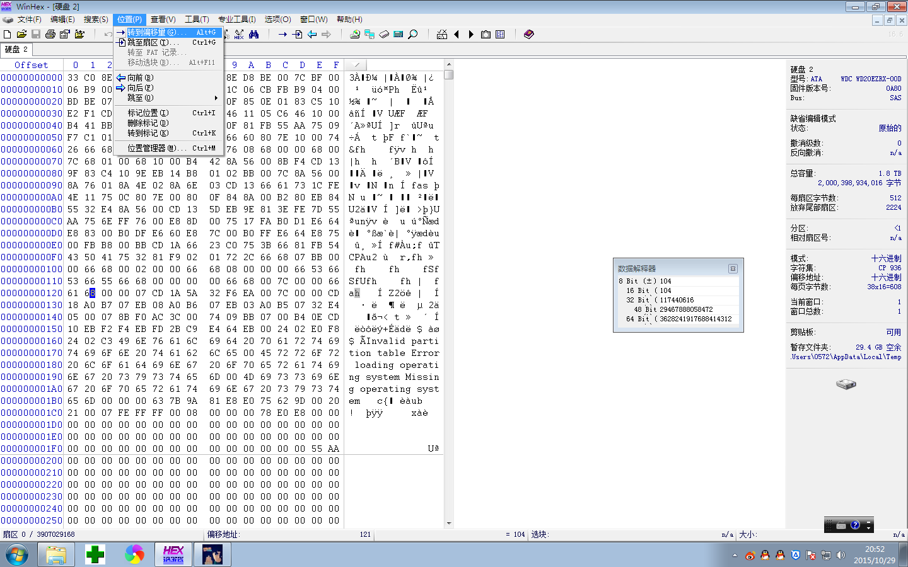The height and width of the screenshot is (567, 908).
Task: Open Windows Start button
Action: coord(17,554)
